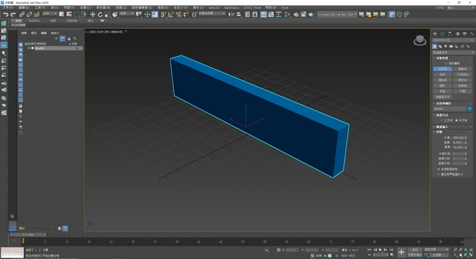This screenshot has height=259, width=476.
Task: Click the 圆柱体 primitive button
Action: [x=443, y=80]
